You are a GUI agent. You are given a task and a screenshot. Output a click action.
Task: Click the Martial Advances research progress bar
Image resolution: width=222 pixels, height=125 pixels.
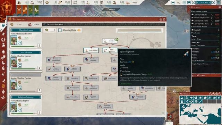pos(24,47)
